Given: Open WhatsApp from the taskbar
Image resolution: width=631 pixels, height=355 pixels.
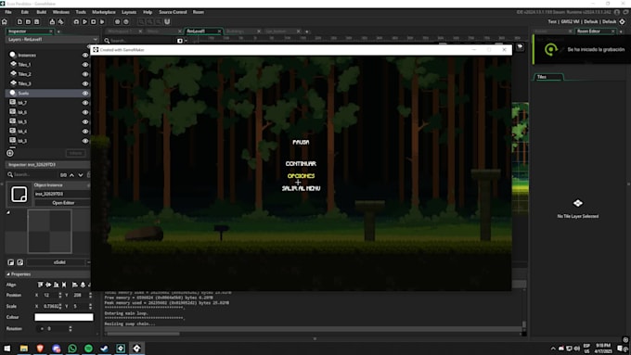Looking at the screenshot, I should (72, 349).
